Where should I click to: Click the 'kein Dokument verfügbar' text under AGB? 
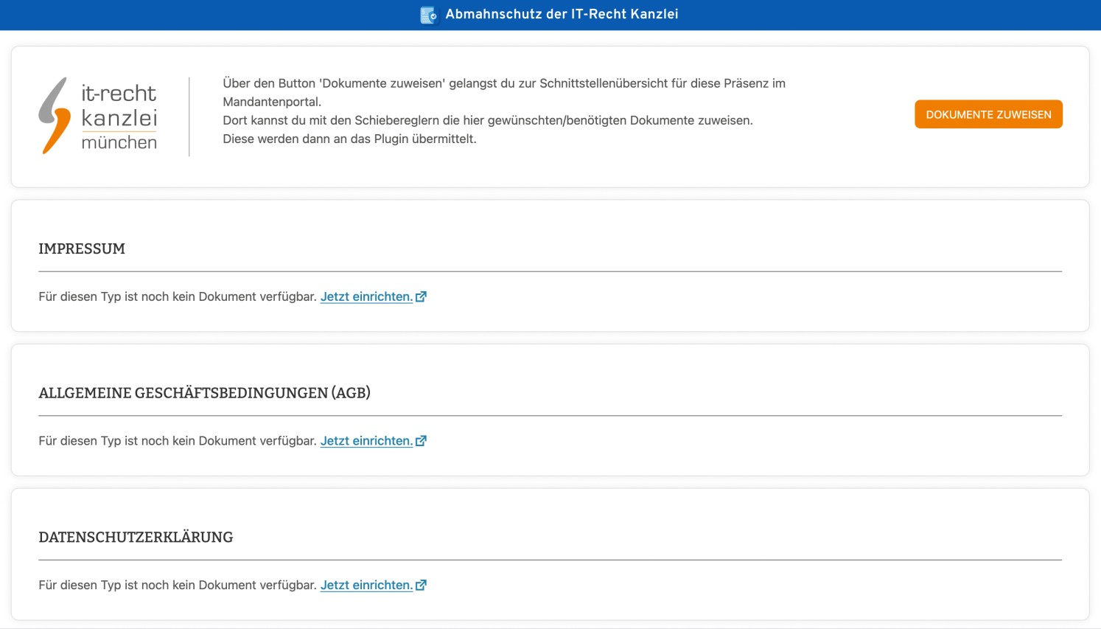pos(177,441)
